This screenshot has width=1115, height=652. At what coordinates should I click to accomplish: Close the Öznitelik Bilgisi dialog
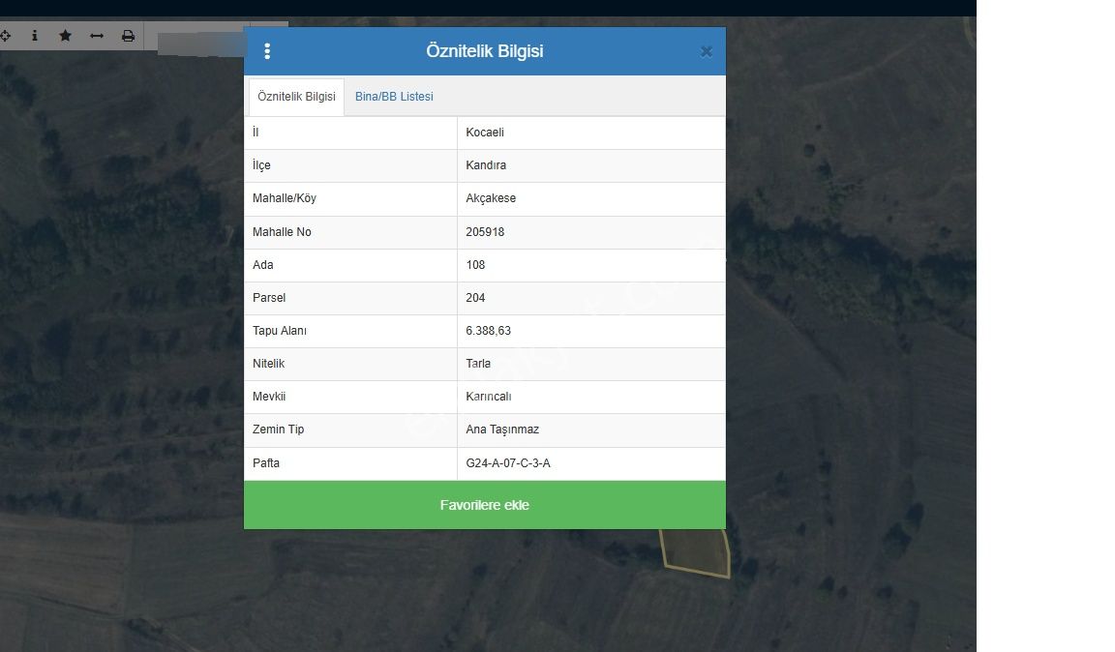[x=707, y=52]
